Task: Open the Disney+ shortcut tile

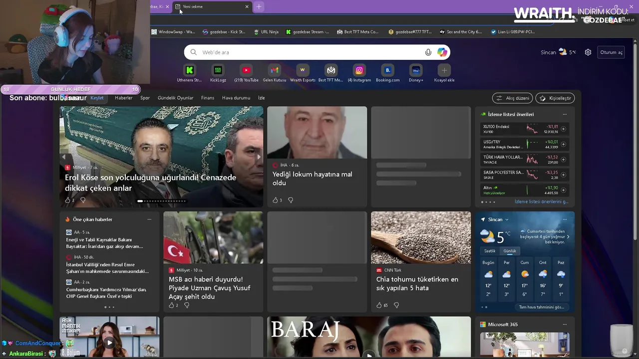Action: [x=416, y=73]
